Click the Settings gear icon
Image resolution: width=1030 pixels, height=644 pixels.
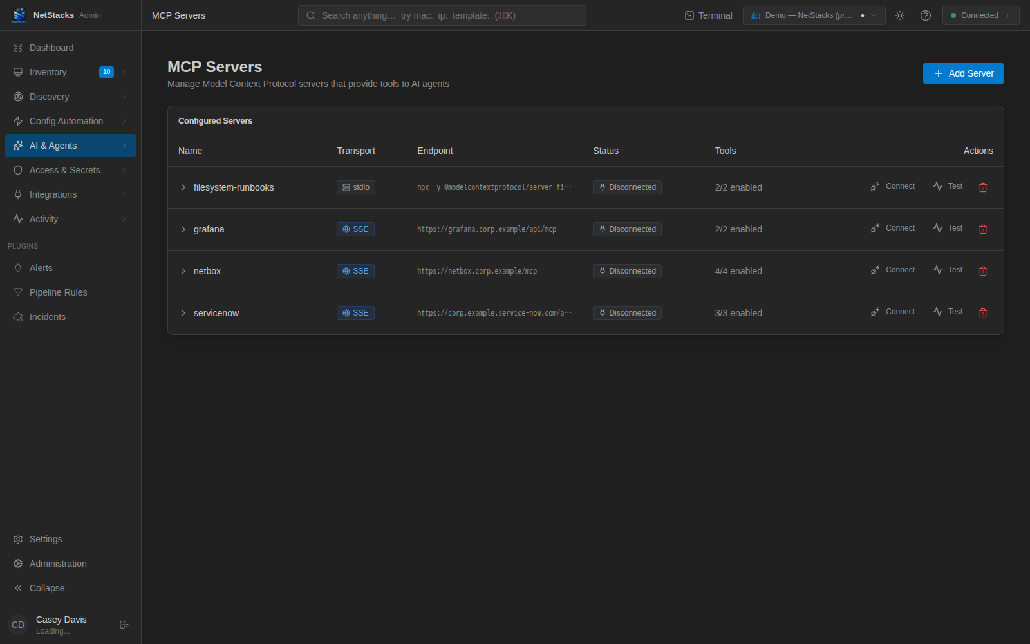[18, 539]
